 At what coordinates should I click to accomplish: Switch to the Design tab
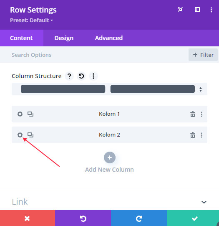(64, 38)
